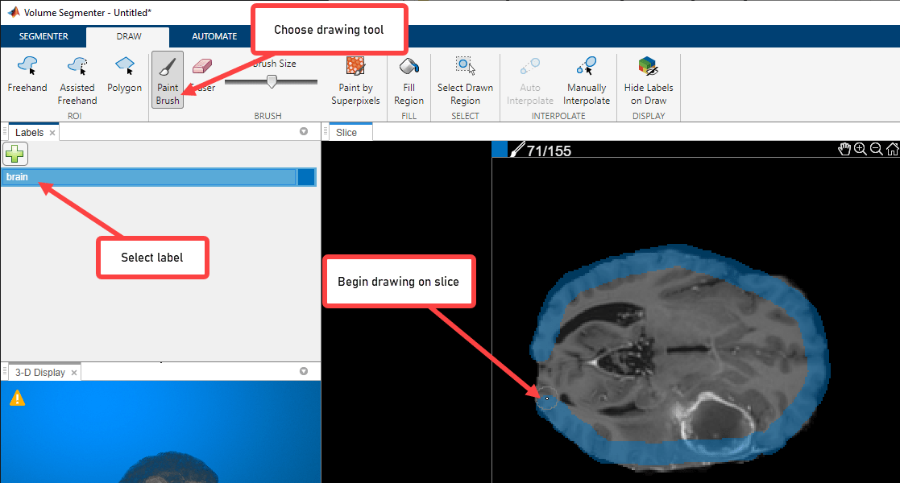This screenshot has width=900, height=483.
Task: Click the zoom in magnifier icon
Action: tap(860, 149)
